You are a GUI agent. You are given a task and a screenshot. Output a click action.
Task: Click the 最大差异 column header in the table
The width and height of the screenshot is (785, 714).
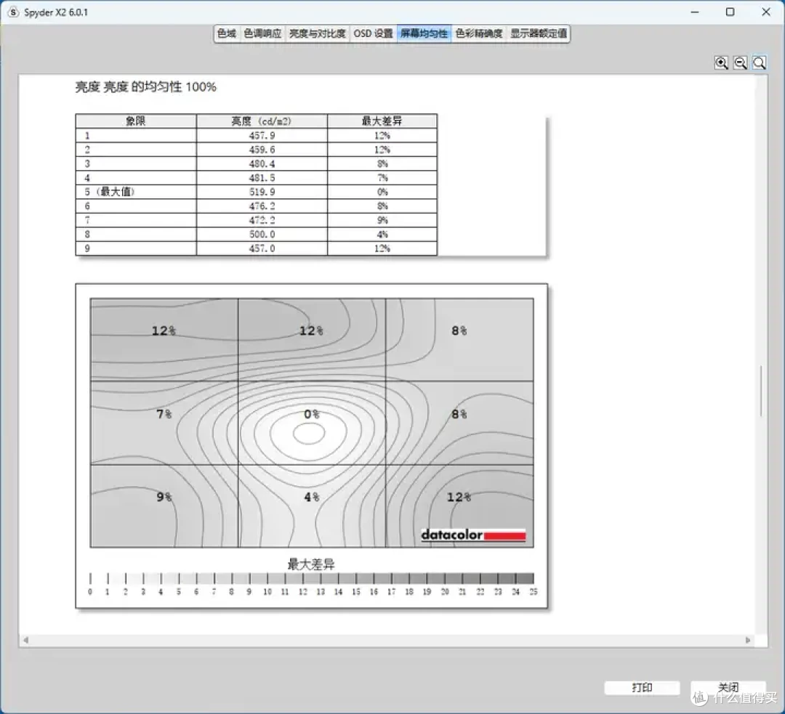[382, 121]
